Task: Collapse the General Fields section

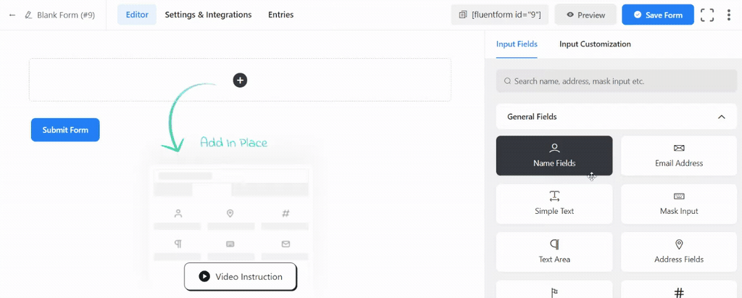Action: (721, 117)
